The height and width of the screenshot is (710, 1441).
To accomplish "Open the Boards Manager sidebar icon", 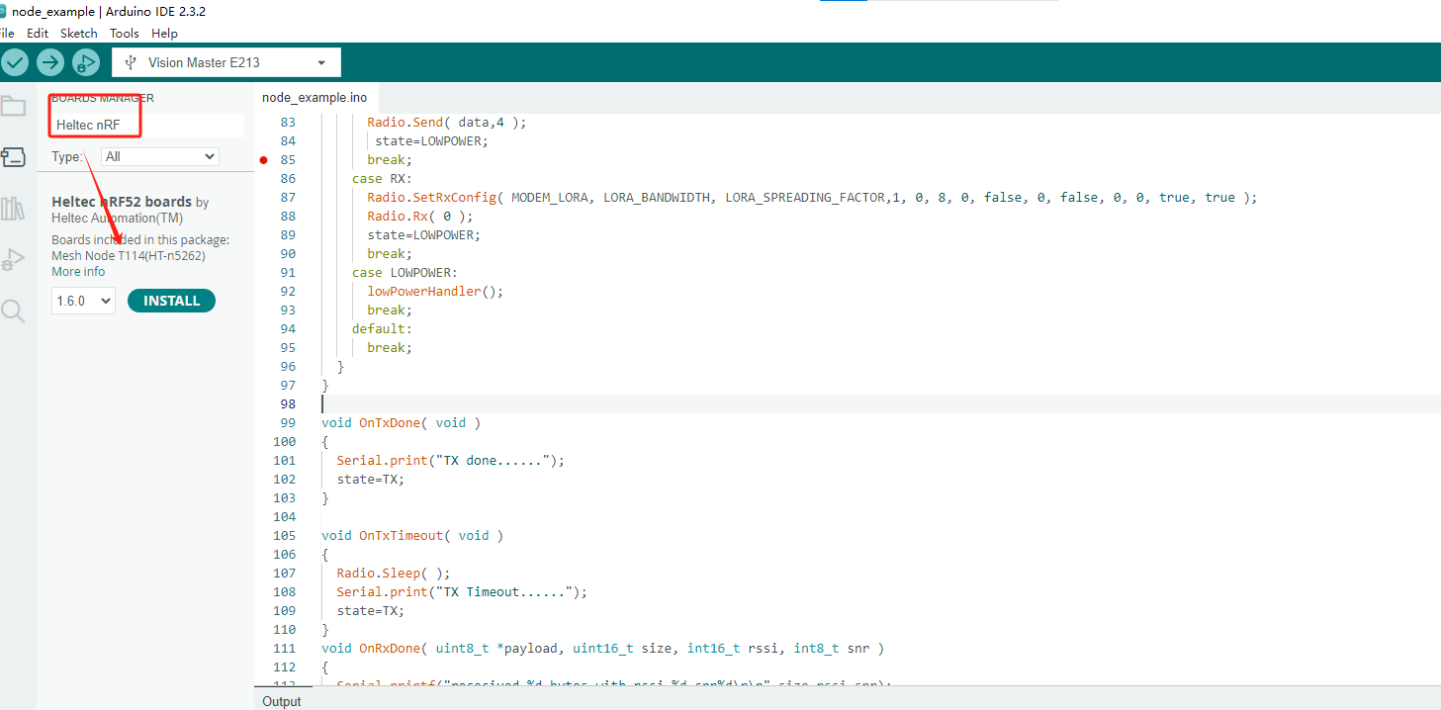I will pyautogui.click(x=13, y=157).
